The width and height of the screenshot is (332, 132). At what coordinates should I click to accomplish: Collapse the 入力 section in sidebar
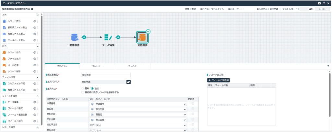coord(37,15)
